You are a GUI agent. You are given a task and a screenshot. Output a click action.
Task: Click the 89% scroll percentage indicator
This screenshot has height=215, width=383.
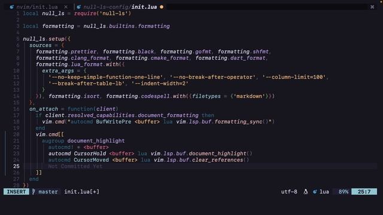(x=343, y=192)
